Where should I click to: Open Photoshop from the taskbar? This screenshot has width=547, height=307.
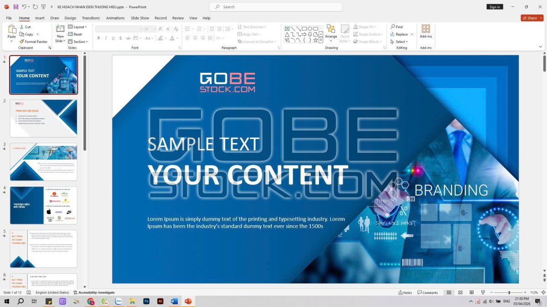146,301
